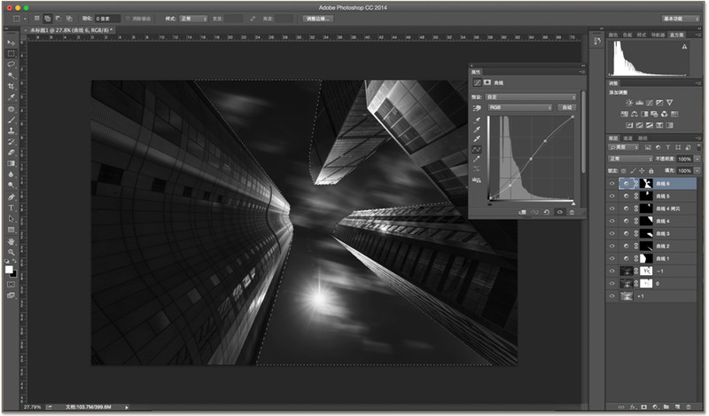Viewport: 709px width, 416px height.
Task: Add a Channel Mixer adjustment
Action: tap(664, 114)
